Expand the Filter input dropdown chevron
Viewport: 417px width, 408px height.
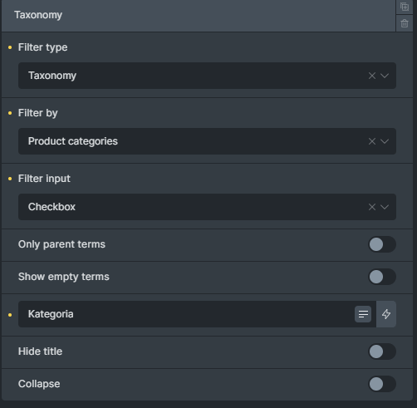click(x=385, y=207)
